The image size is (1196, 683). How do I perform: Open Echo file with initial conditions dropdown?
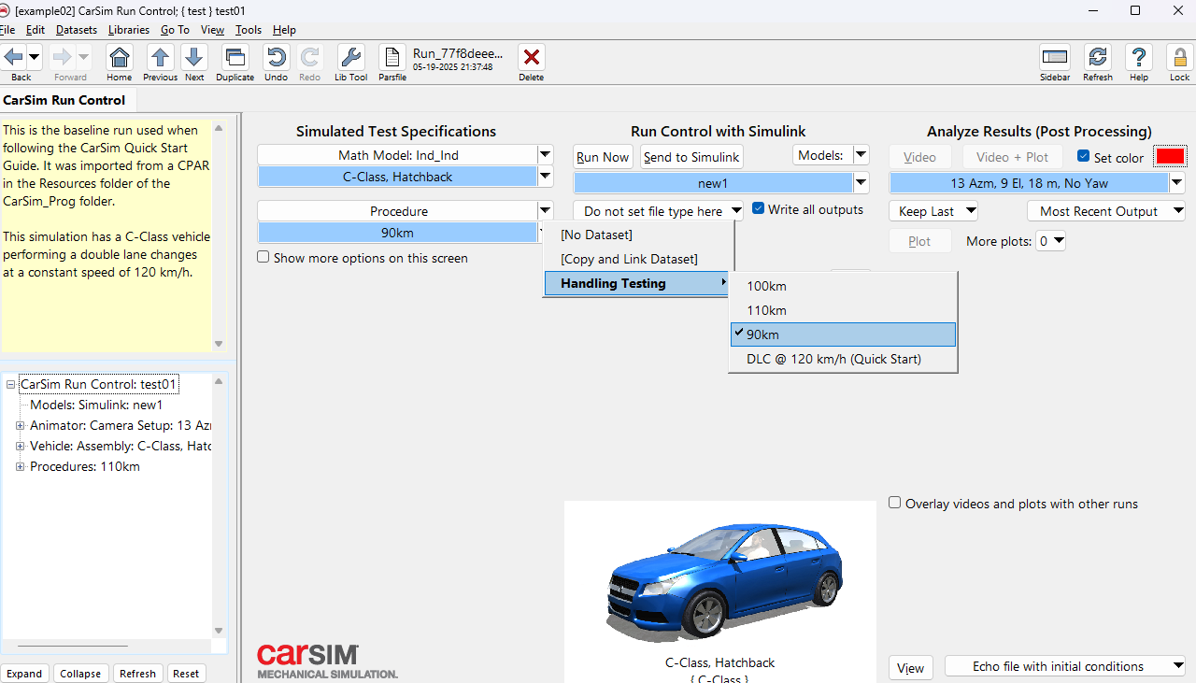[x=1065, y=666]
